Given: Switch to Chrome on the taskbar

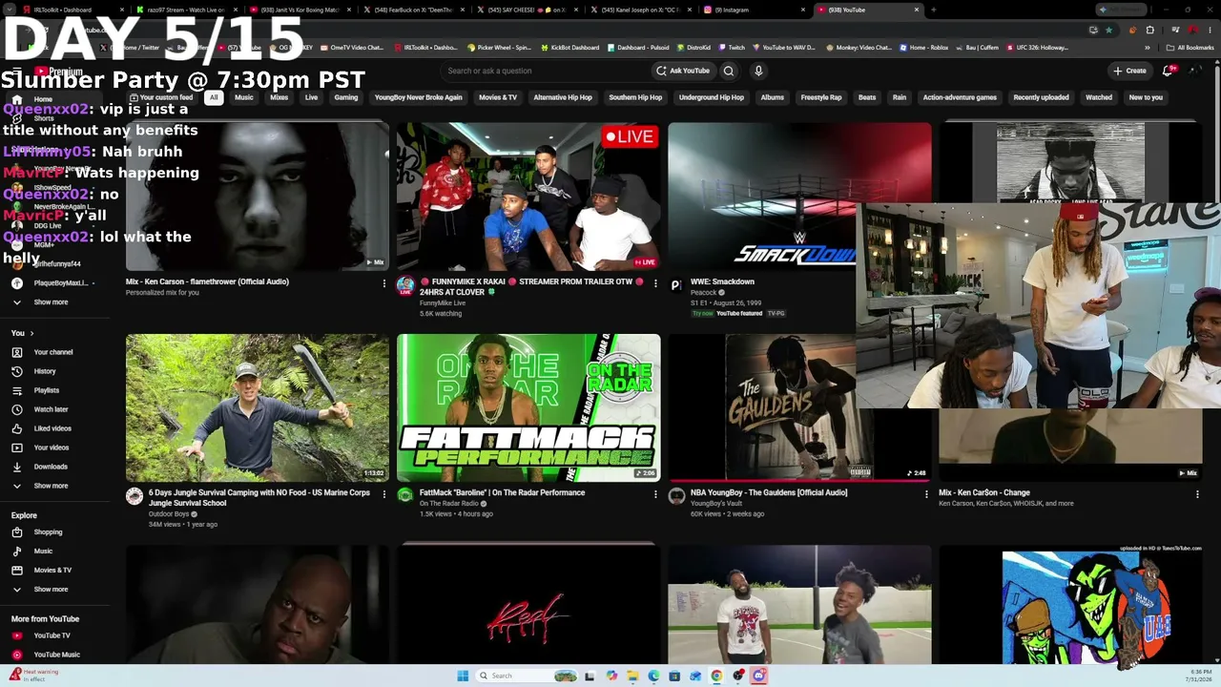Looking at the screenshot, I should pos(716,676).
